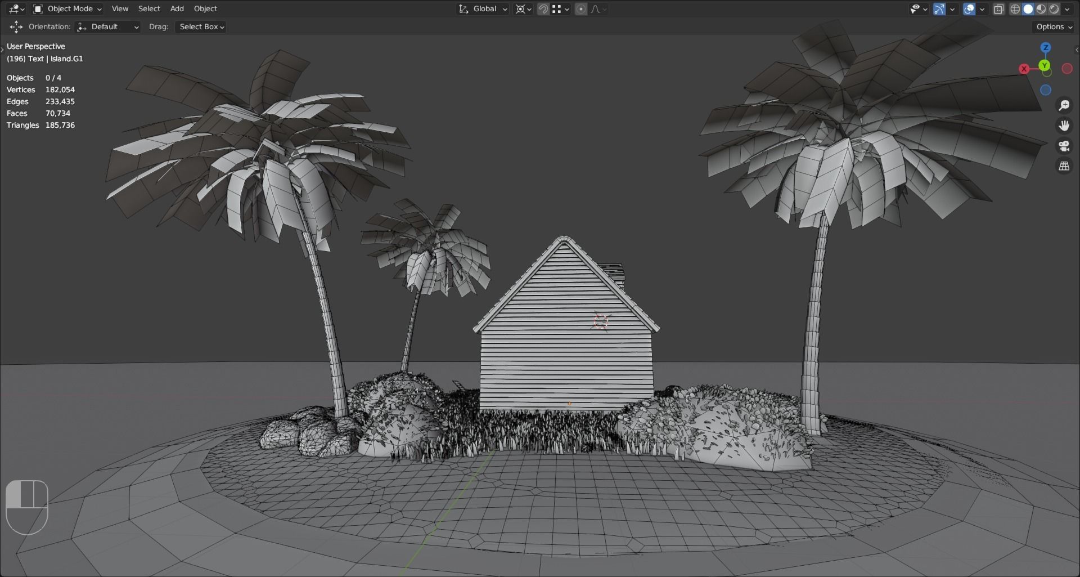
Task: Click the 3D cursor on the house
Action: (x=601, y=321)
